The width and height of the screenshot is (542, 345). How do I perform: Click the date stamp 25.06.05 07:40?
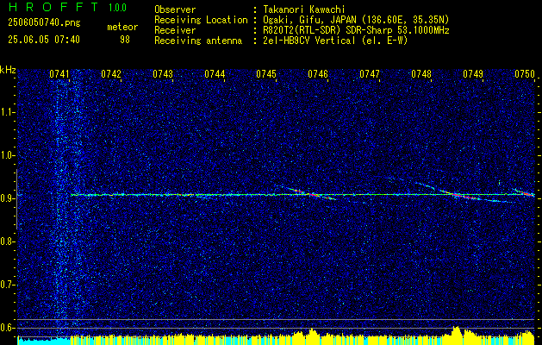click(44, 40)
